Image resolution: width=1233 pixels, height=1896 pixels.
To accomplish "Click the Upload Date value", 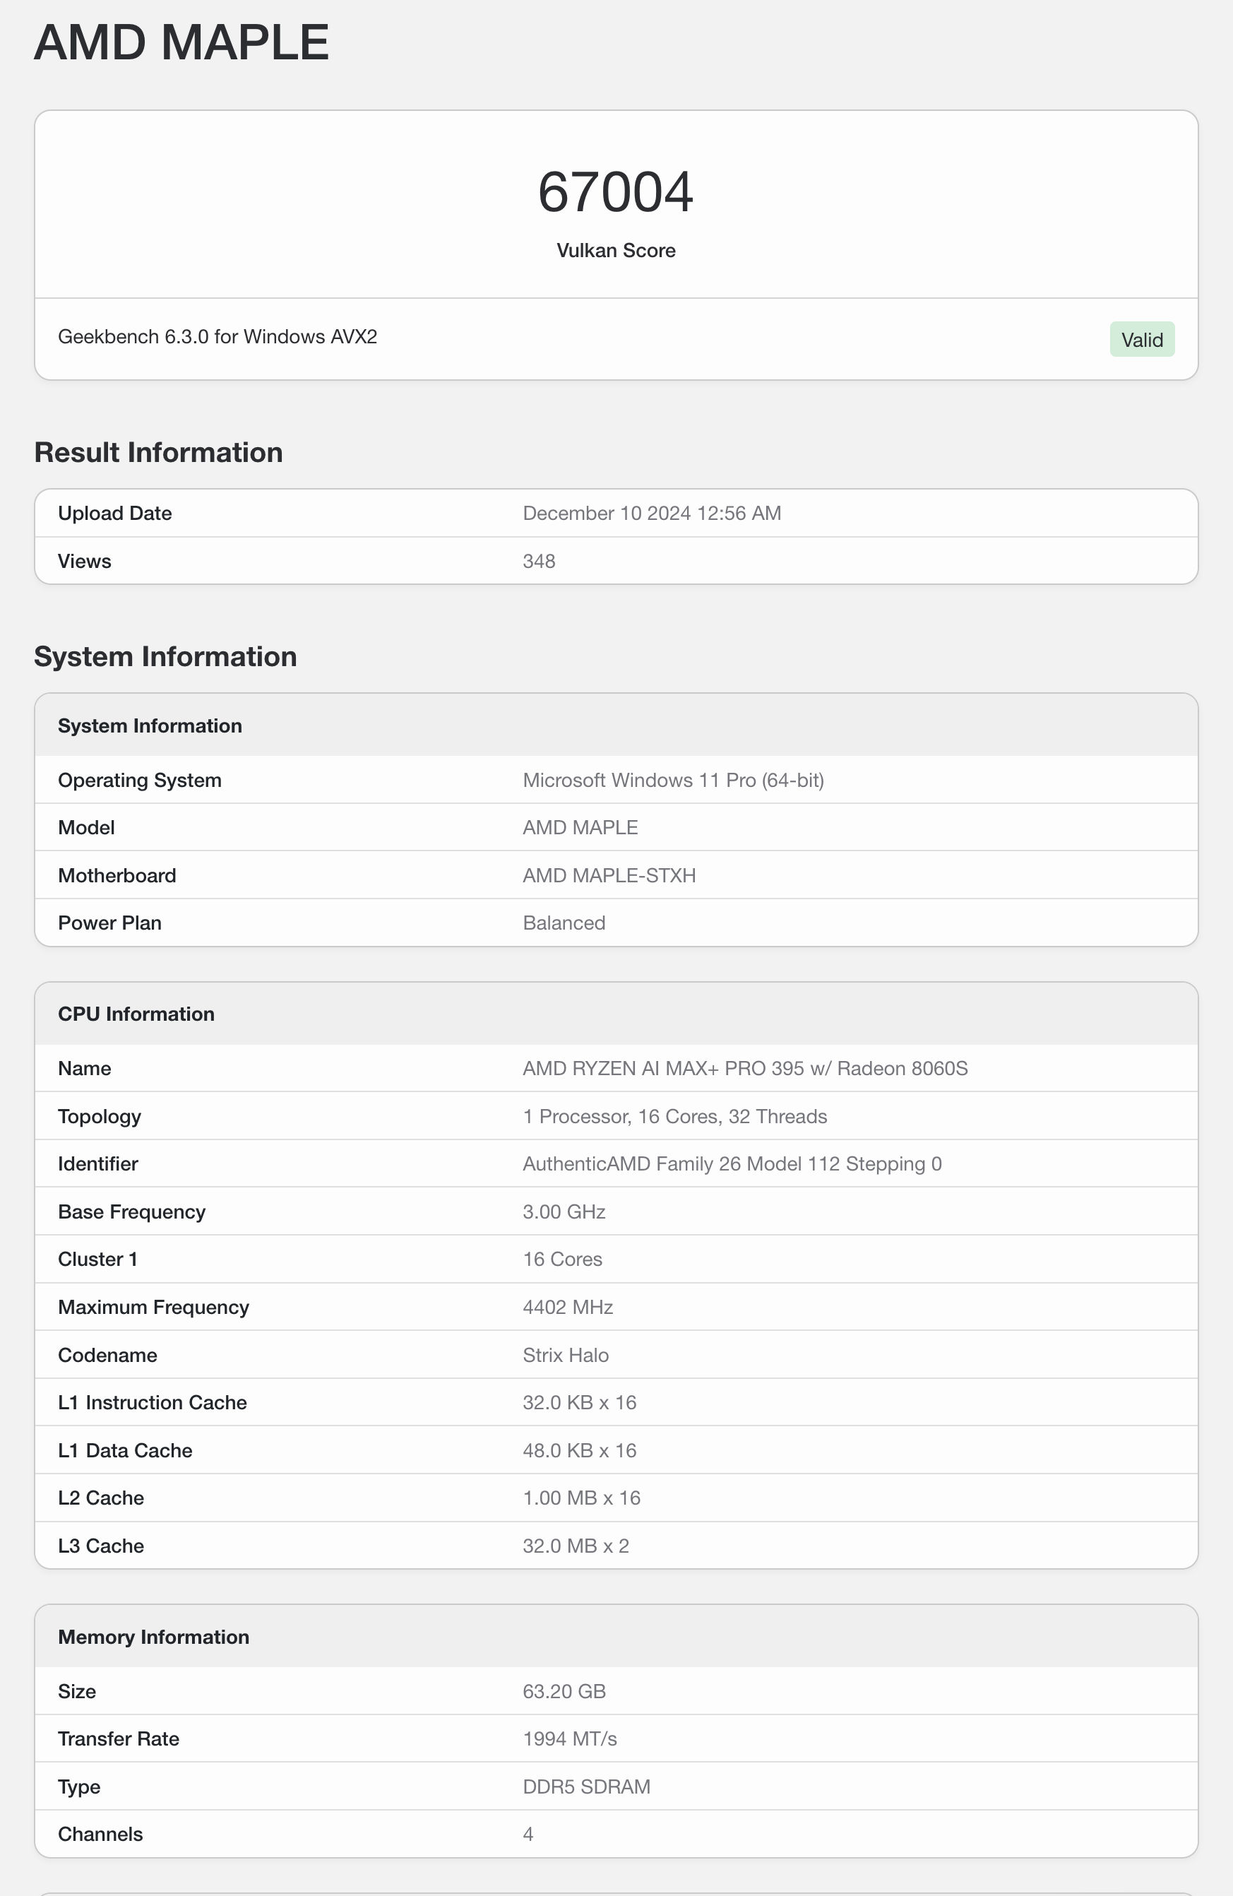I will click(652, 513).
